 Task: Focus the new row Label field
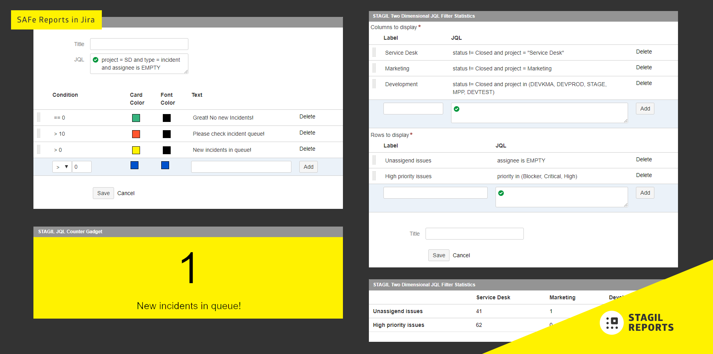[x=435, y=193]
